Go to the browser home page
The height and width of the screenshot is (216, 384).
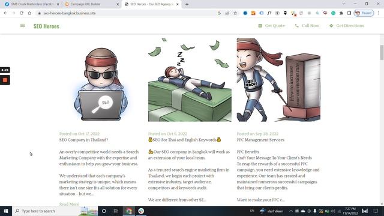pyautogui.click(x=29, y=13)
